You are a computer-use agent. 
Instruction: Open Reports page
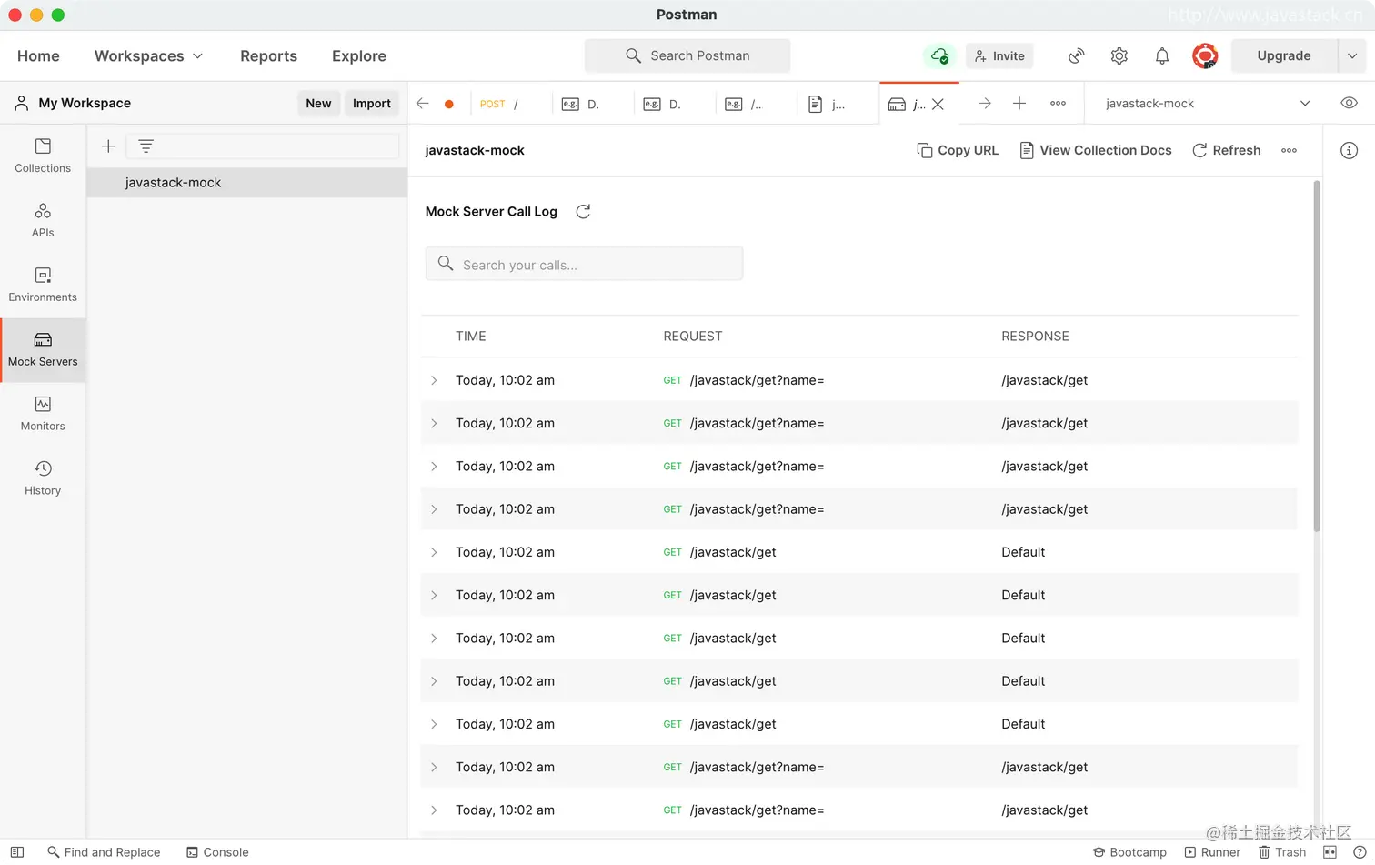pos(268,55)
